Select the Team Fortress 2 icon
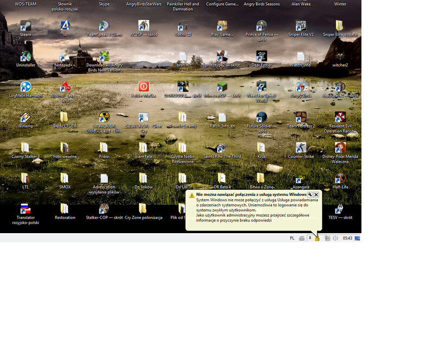Image resolution: width=434 pixels, height=347 pixels. (x=301, y=117)
